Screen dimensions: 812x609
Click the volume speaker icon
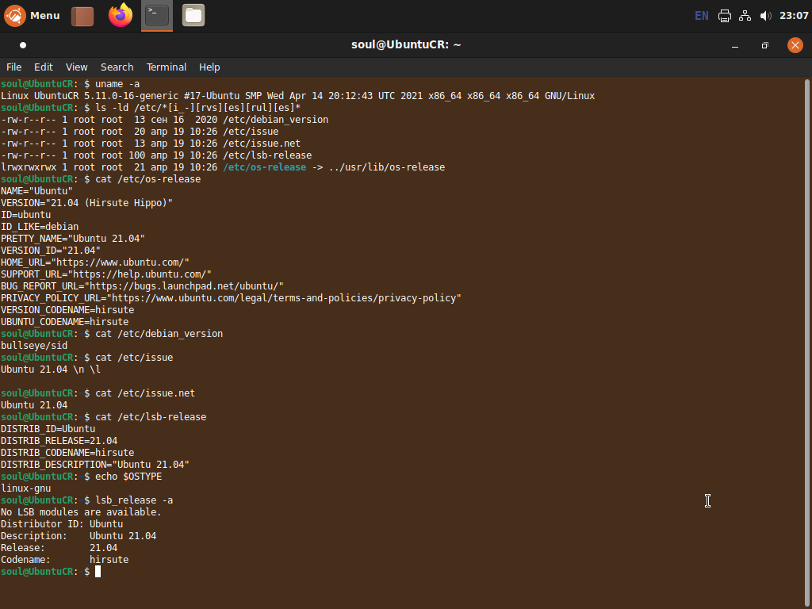[765, 16]
